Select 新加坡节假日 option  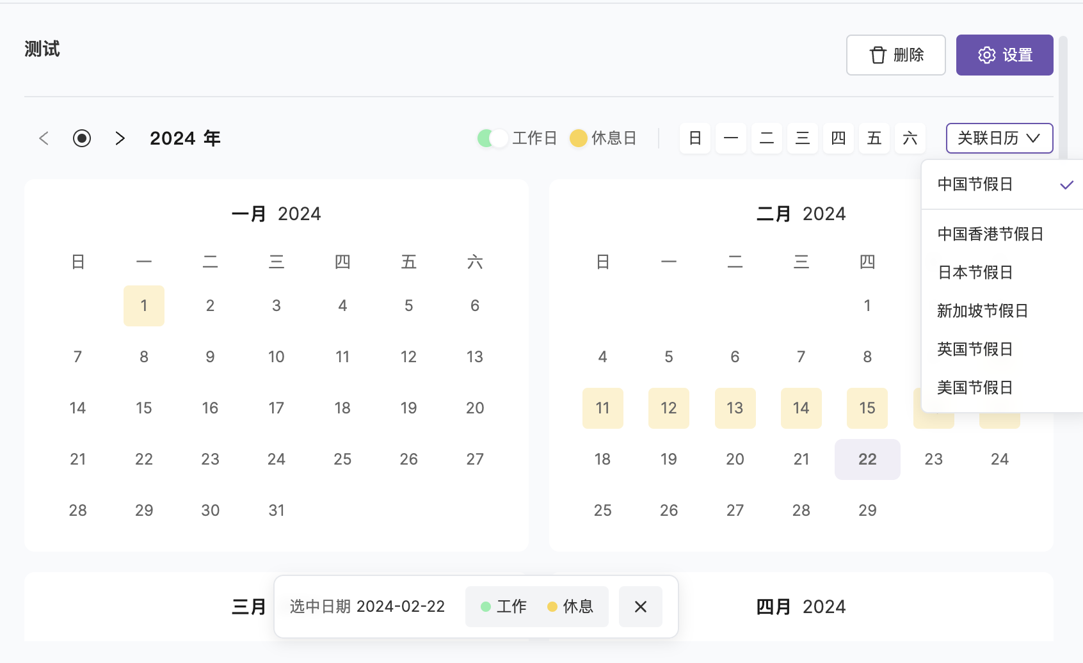point(1004,311)
